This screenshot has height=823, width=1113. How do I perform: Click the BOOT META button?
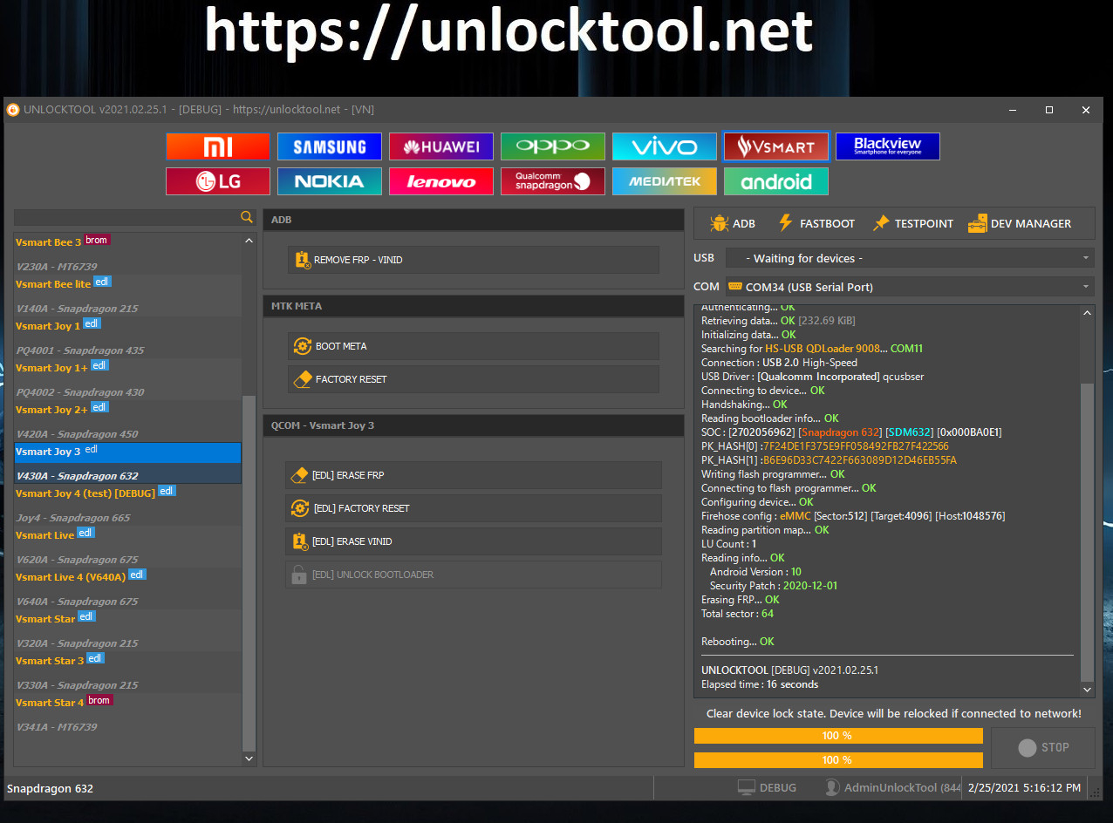474,346
